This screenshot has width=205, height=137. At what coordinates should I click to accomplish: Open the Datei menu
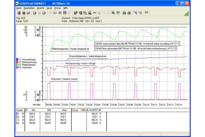(19, 8)
